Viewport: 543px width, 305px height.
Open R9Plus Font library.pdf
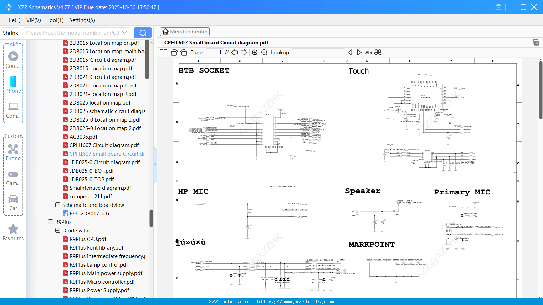pos(96,248)
